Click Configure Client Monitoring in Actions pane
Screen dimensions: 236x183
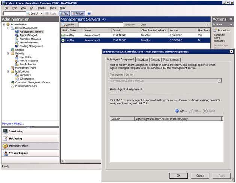click(x=219, y=38)
